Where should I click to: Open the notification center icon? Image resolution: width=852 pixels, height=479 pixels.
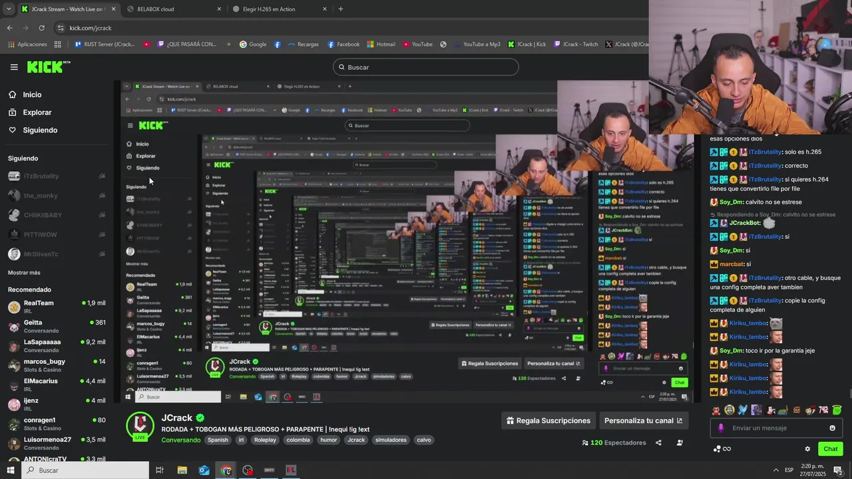(838, 470)
